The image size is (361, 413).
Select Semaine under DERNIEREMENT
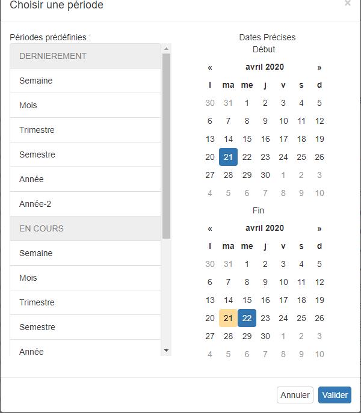pos(85,81)
